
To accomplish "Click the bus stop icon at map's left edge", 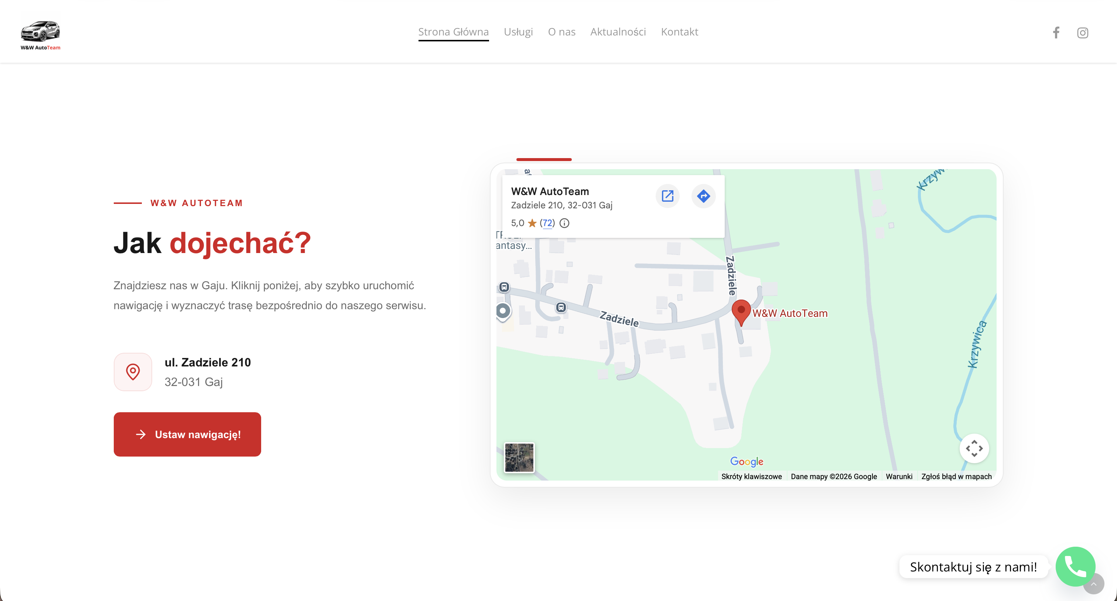I will pos(504,287).
